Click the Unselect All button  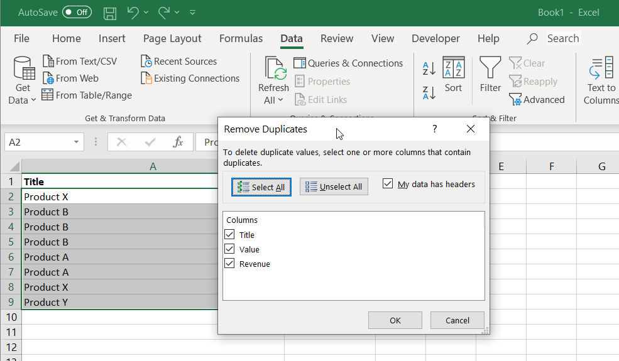click(x=334, y=187)
